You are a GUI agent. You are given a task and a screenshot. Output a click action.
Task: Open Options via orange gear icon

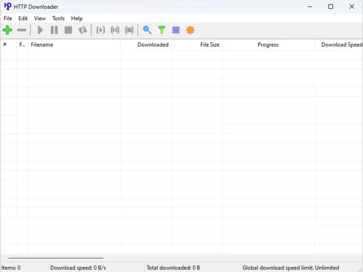(x=190, y=30)
